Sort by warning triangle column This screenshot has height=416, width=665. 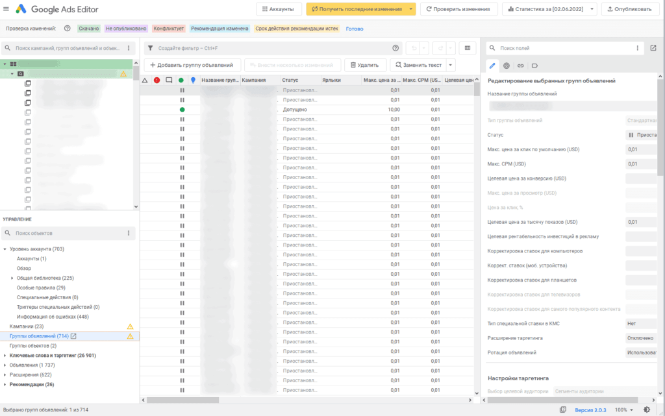pyautogui.click(x=145, y=80)
